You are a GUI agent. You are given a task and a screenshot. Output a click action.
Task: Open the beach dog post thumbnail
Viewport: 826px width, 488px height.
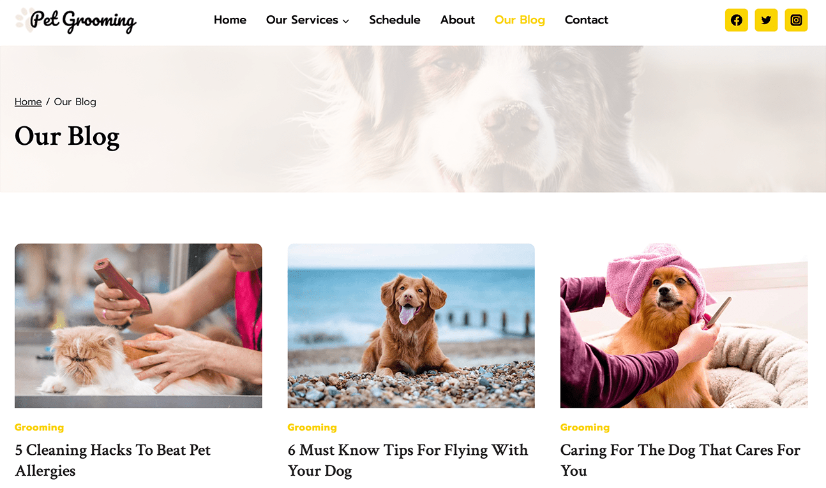[x=411, y=325]
